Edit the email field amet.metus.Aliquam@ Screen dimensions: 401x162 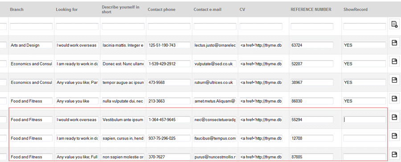coord(215,101)
